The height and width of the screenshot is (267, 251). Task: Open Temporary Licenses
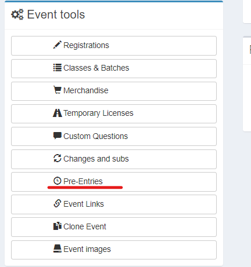click(x=114, y=114)
